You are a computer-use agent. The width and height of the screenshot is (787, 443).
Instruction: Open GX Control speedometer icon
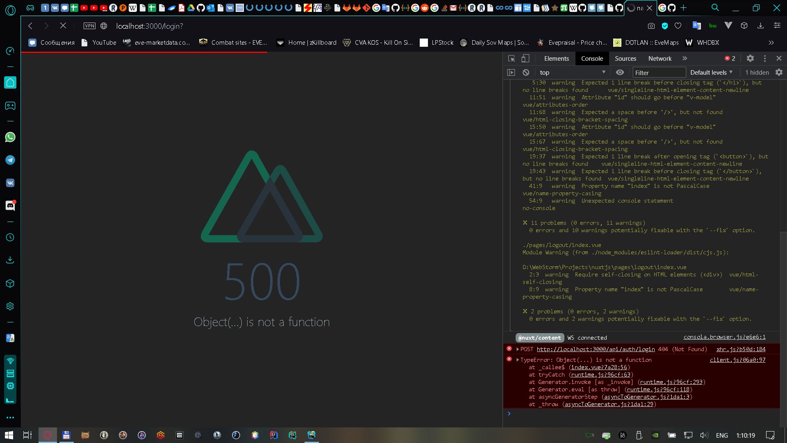pyautogui.click(x=10, y=51)
